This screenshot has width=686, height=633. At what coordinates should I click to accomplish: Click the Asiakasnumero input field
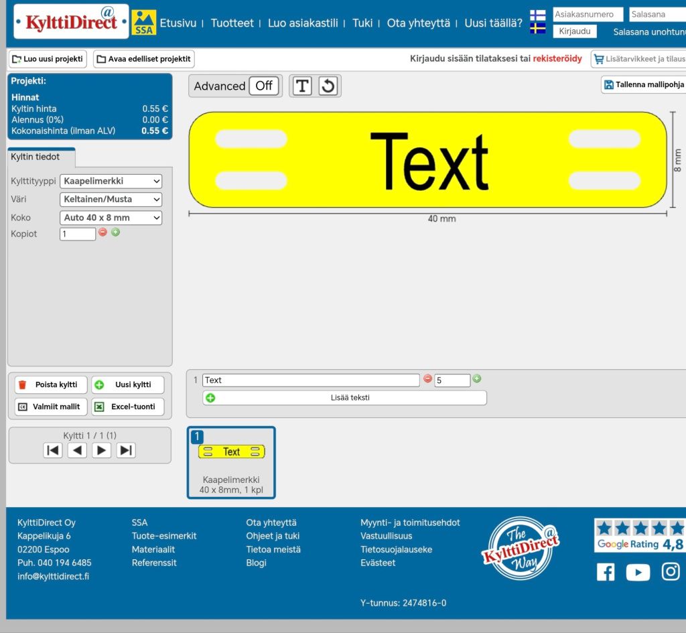[588, 15]
